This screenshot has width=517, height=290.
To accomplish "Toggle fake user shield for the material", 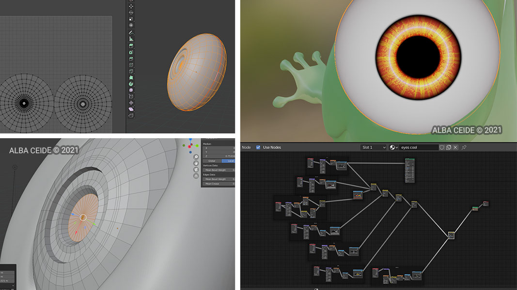I will tap(442, 147).
